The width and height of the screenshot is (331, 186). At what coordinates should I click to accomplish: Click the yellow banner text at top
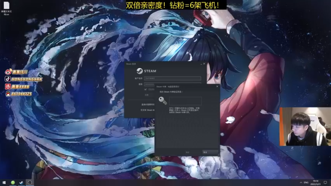coord(173,5)
